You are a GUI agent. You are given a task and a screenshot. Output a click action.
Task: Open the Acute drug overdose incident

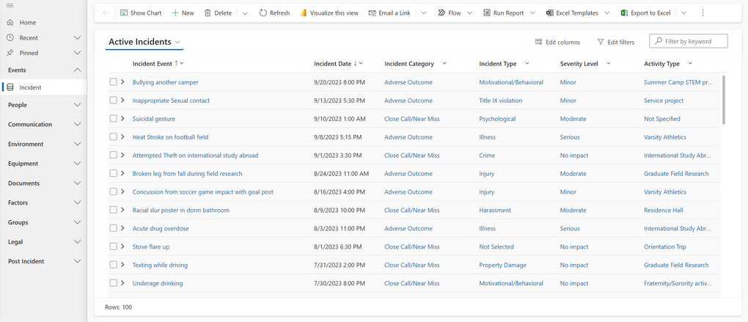pyautogui.click(x=159, y=228)
